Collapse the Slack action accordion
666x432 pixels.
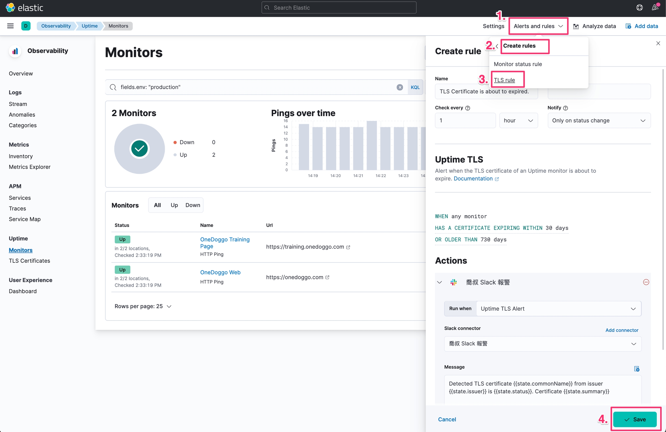pos(439,282)
